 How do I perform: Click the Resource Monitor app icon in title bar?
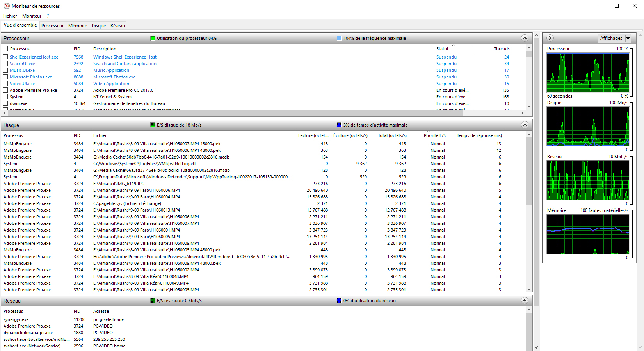pos(6,6)
